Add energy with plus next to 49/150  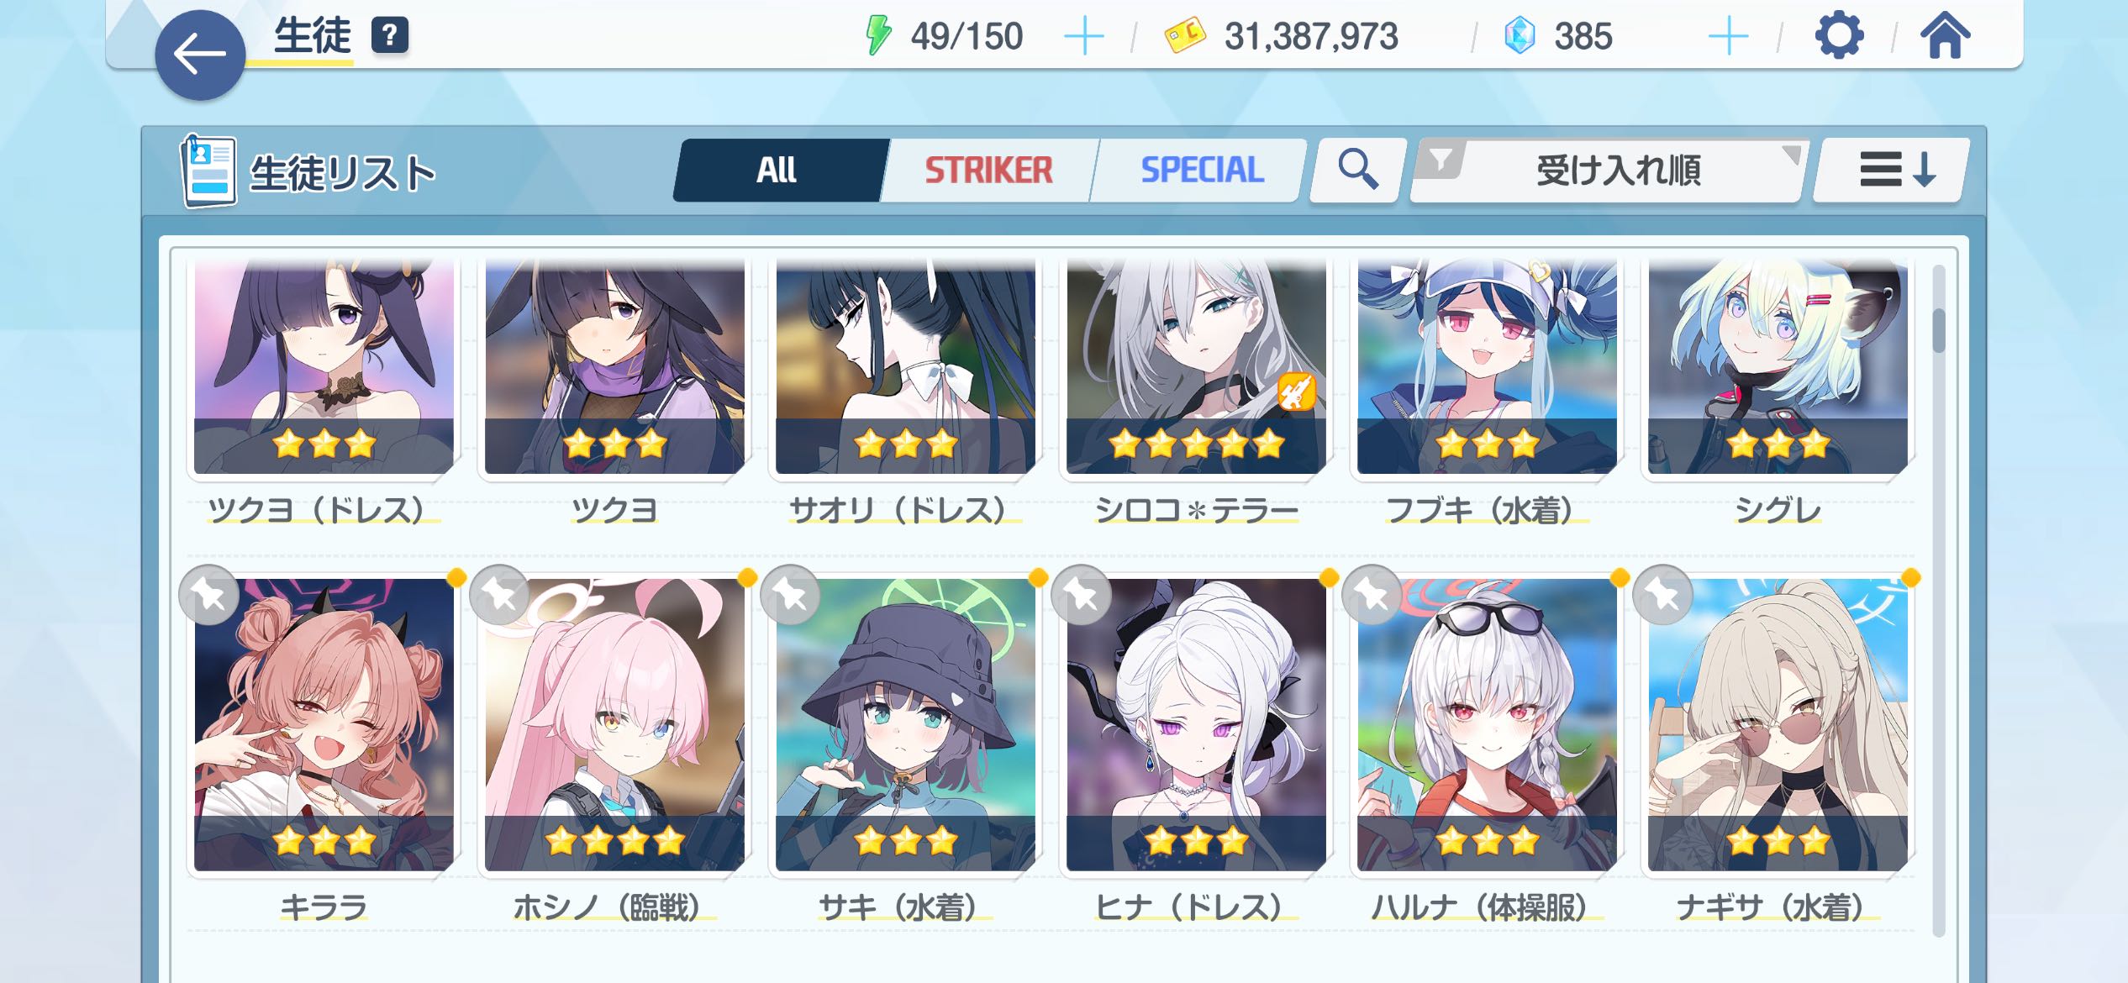(x=1083, y=37)
